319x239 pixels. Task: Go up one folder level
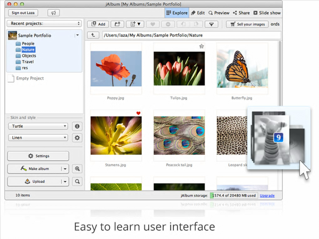93,35
